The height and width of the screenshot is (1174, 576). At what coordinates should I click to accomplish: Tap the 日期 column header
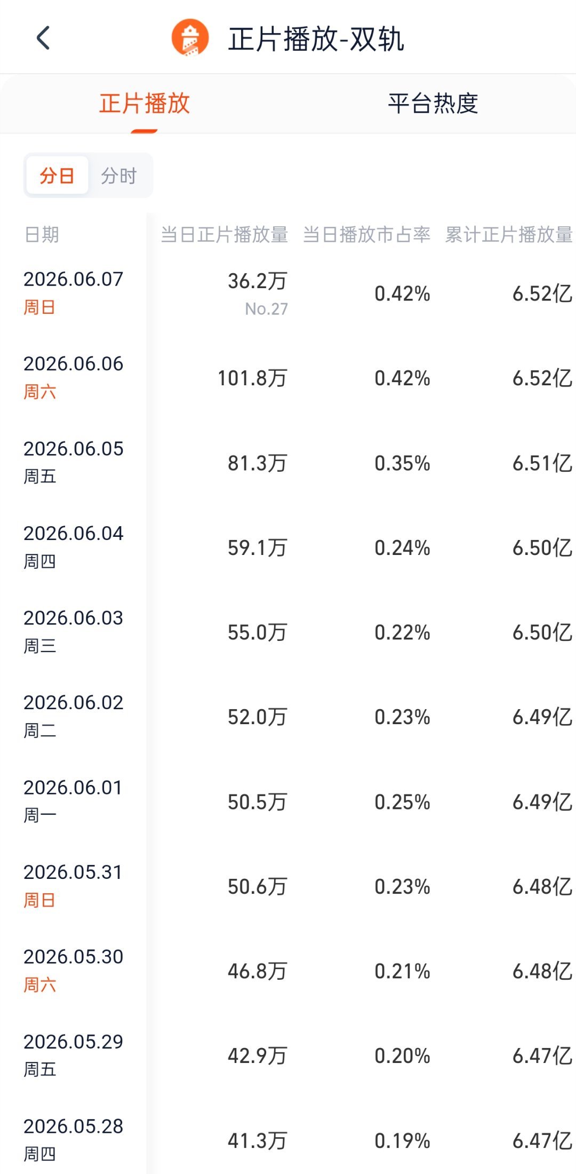tap(42, 235)
